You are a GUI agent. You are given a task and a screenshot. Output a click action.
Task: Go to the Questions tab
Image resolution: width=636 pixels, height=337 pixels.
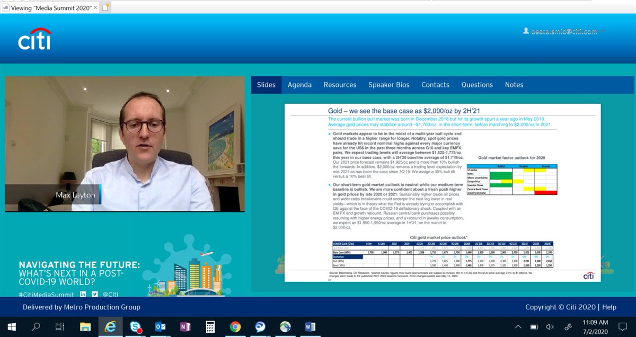point(477,85)
